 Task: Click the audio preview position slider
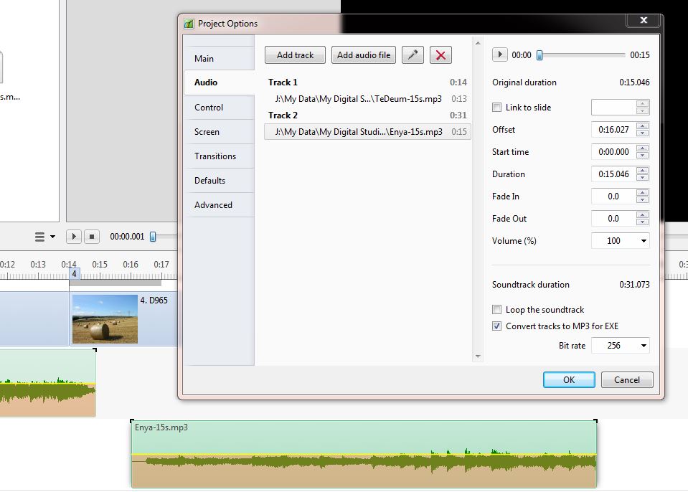click(581, 55)
